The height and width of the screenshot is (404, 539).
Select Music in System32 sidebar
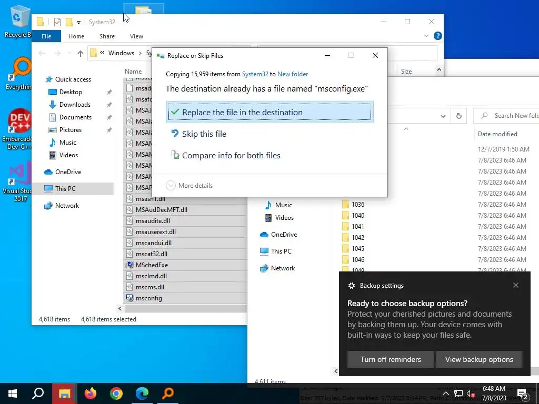(x=67, y=143)
